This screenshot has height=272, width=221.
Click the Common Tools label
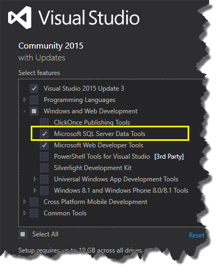coord(65,213)
